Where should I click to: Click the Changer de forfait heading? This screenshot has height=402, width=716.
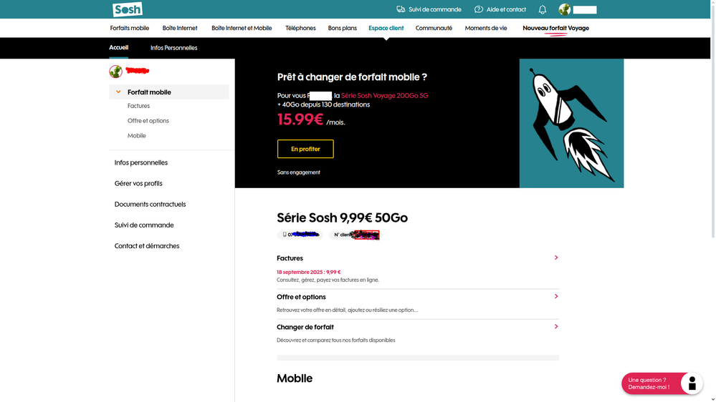click(x=305, y=328)
